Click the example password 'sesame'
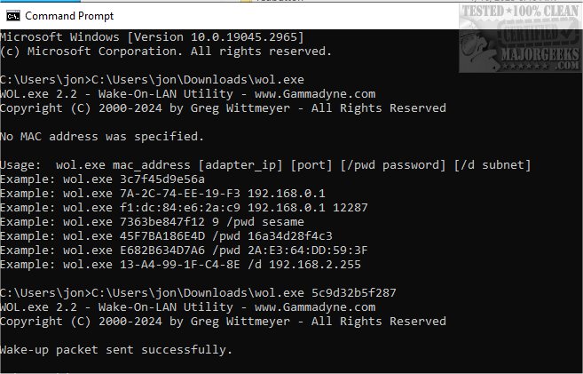 (x=283, y=221)
